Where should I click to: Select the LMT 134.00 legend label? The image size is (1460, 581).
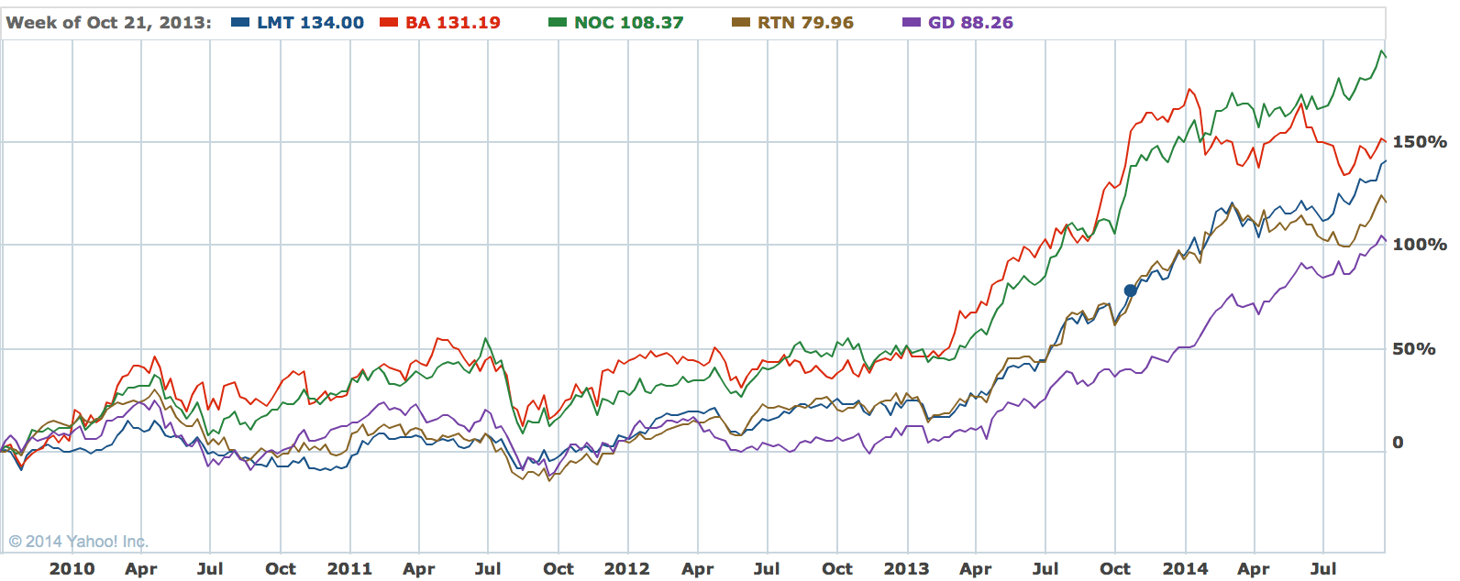click(310, 23)
